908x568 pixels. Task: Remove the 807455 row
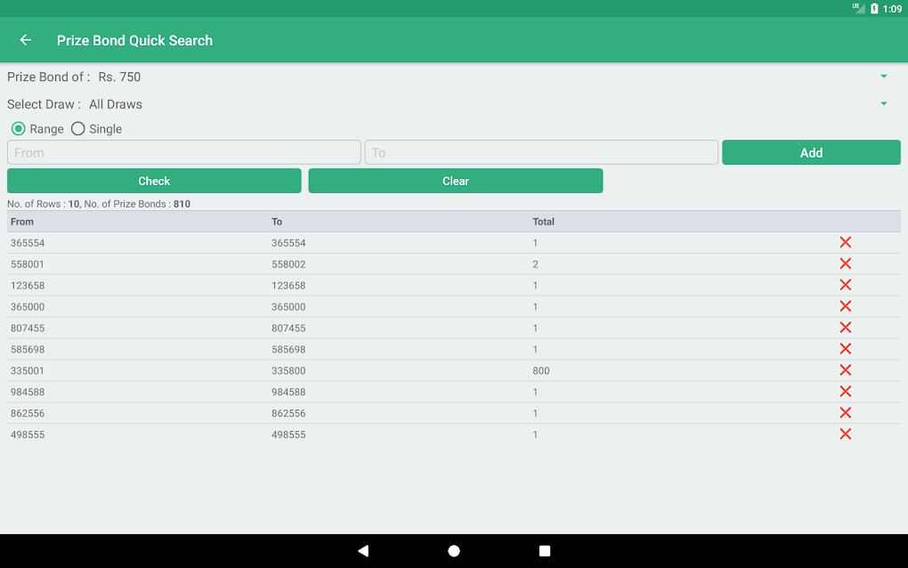(x=846, y=328)
